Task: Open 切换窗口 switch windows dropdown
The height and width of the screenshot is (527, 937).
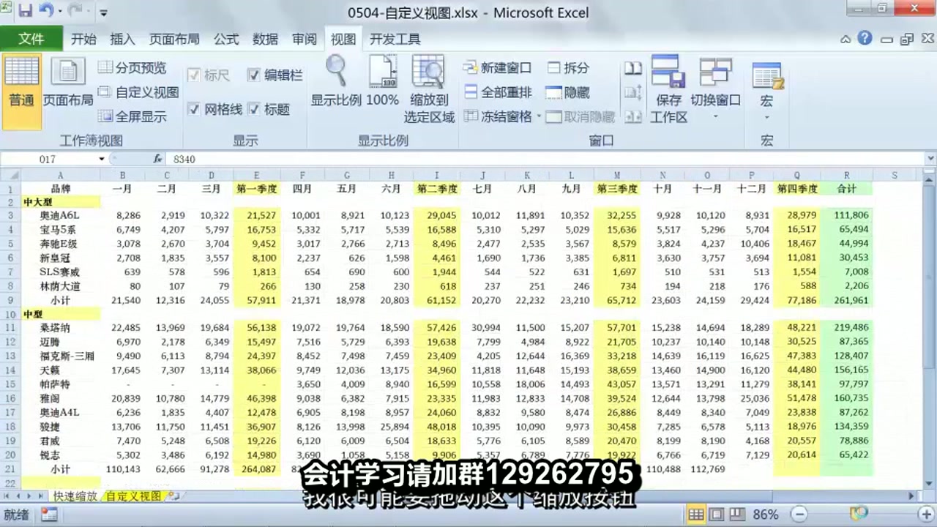Action: coord(716,89)
